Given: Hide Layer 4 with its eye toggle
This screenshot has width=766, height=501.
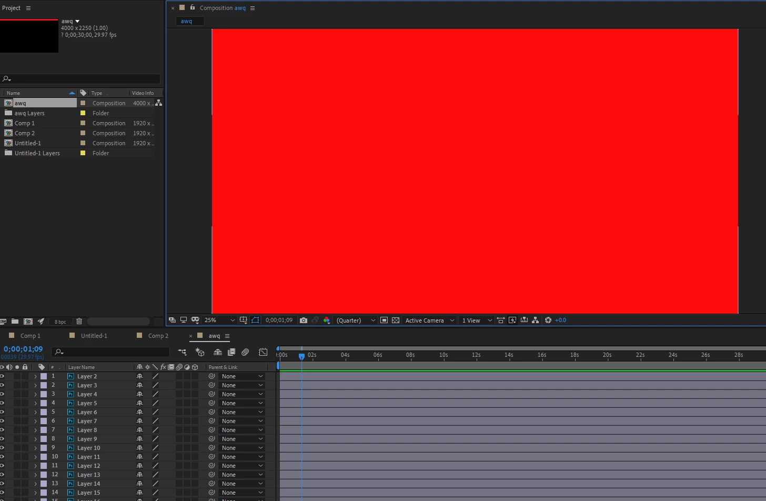Looking at the screenshot, I should click(2, 394).
